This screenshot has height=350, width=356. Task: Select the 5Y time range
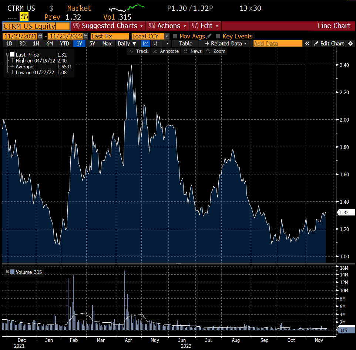pyautogui.click(x=92, y=44)
